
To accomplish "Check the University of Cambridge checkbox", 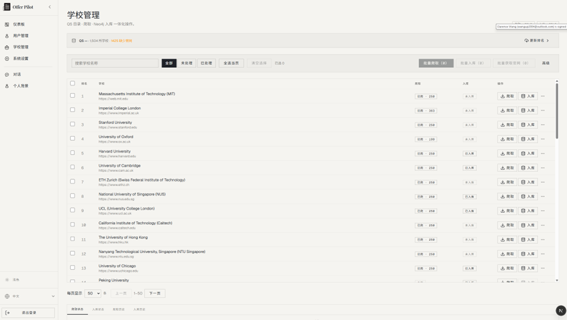I will 73,167.
